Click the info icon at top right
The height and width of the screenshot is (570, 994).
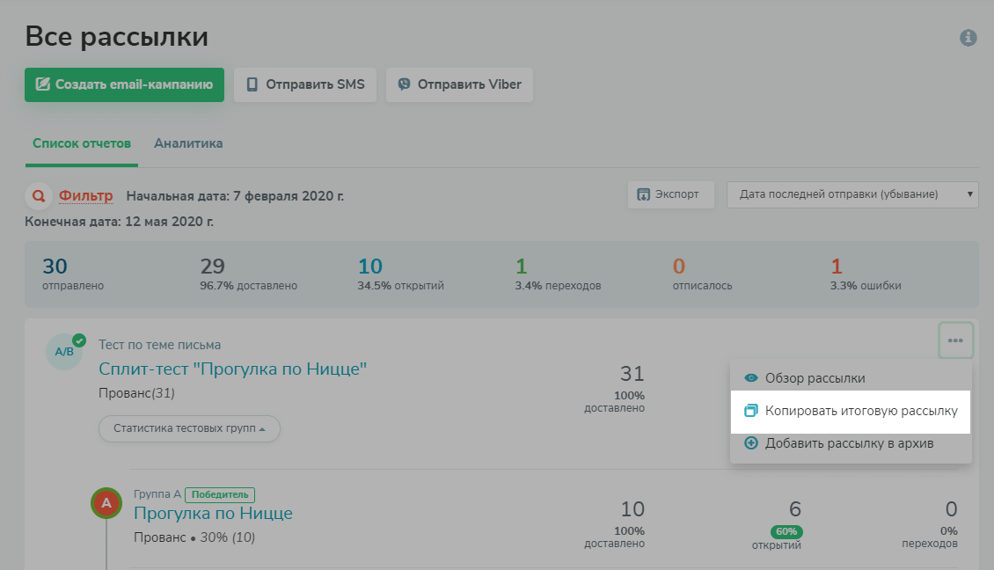(968, 38)
